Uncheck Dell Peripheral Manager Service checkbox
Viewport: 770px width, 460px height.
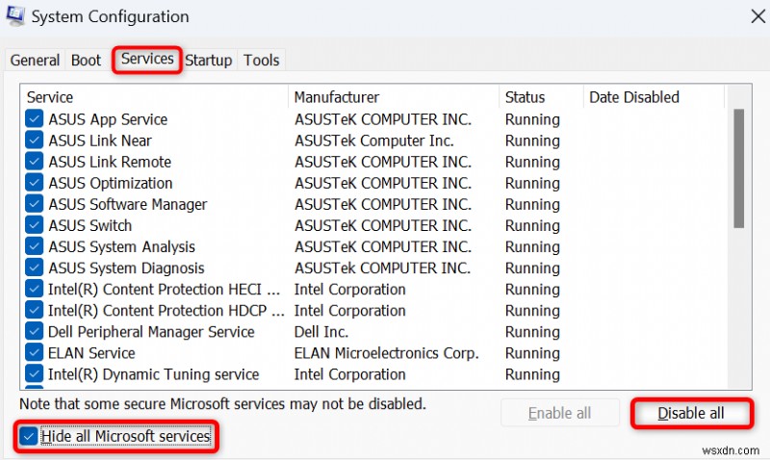34,331
